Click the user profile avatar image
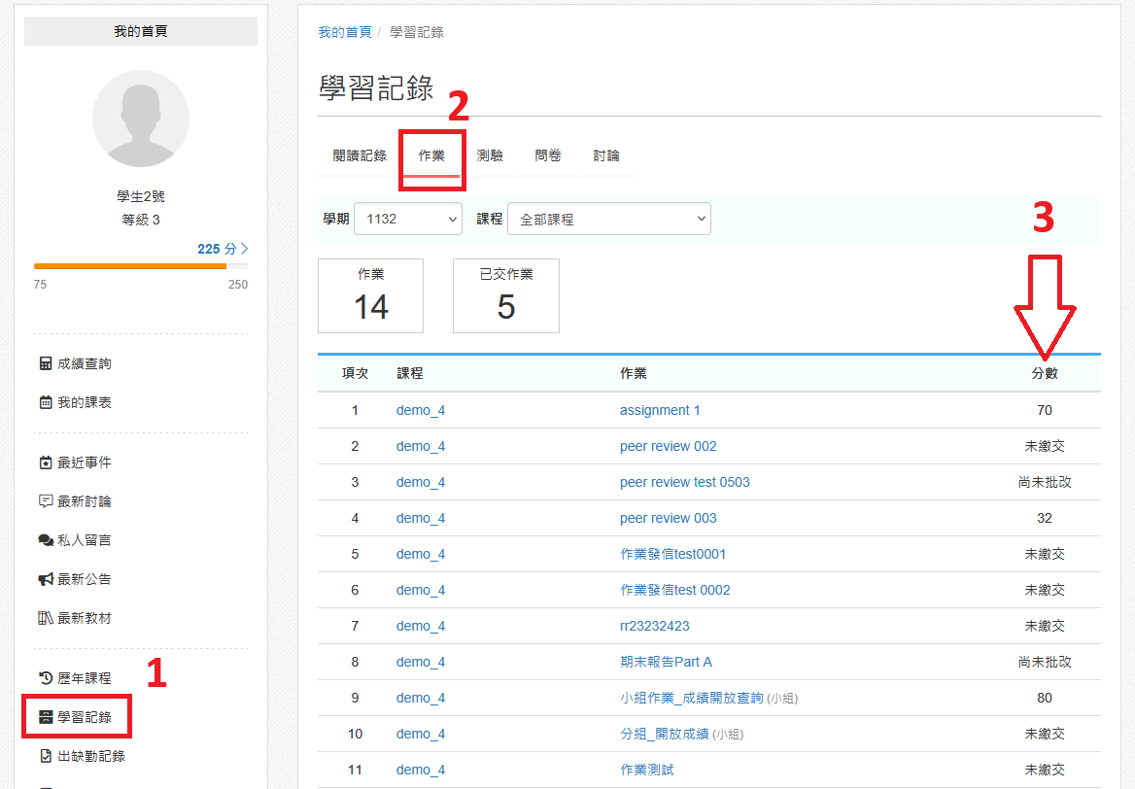 tap(141, 119)
